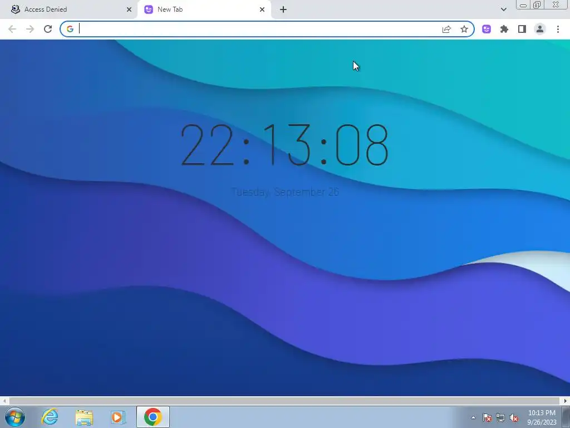Click the muted volume tray icon
Image resolution: width=570 pixels, height=428 pixels.
click(x=514, y=417)
